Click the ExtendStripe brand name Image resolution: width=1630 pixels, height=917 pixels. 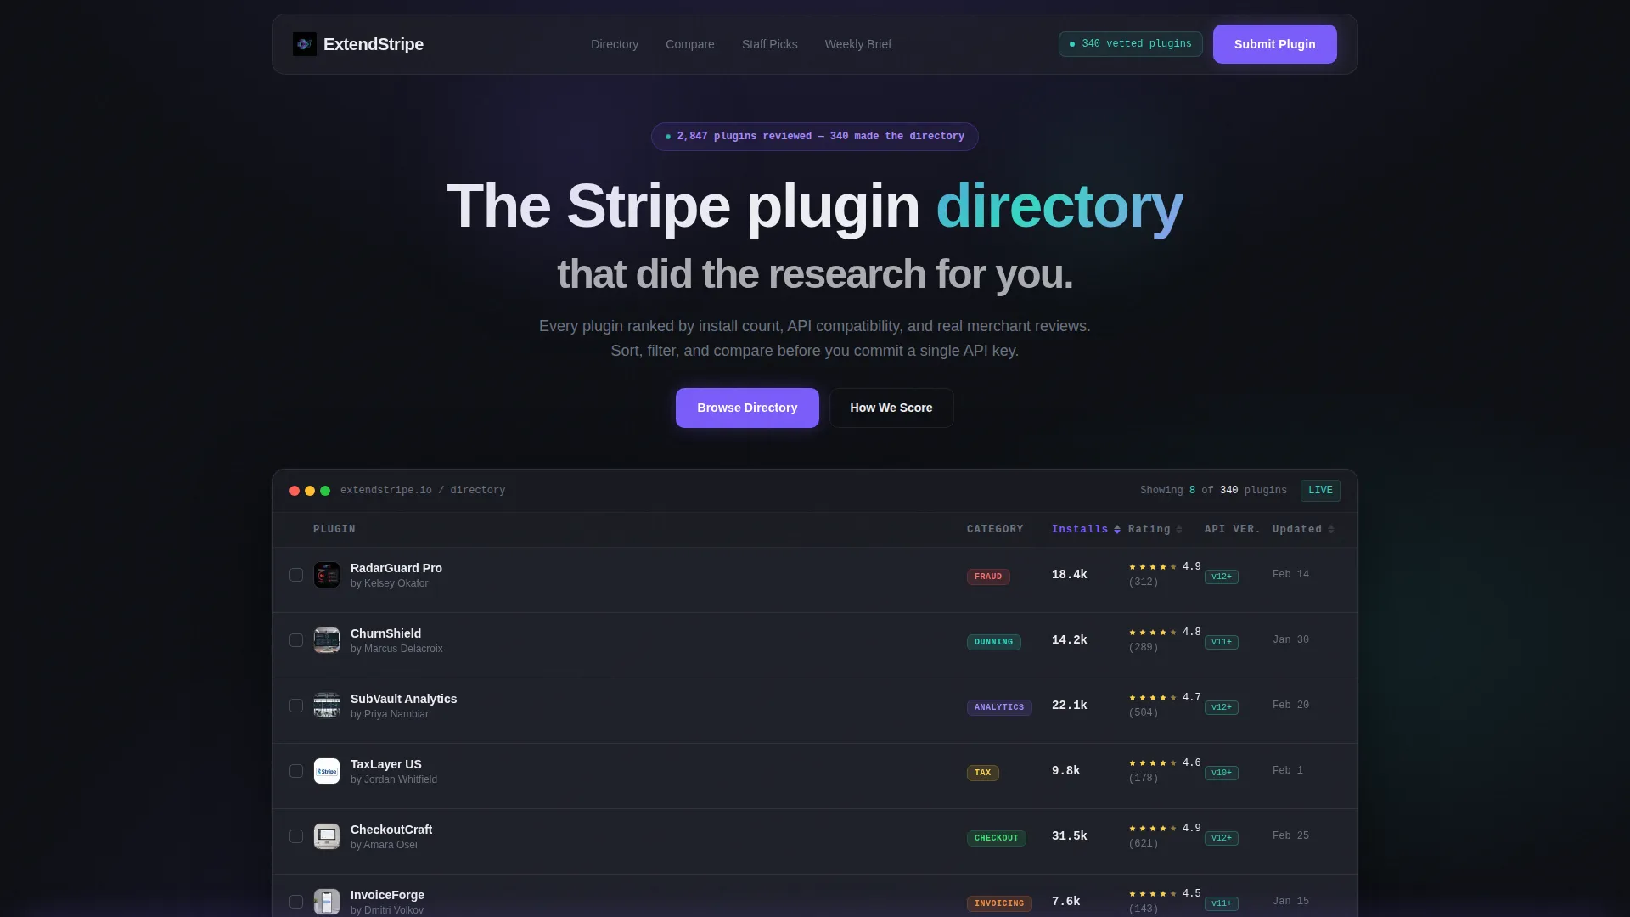click(374, 44)
